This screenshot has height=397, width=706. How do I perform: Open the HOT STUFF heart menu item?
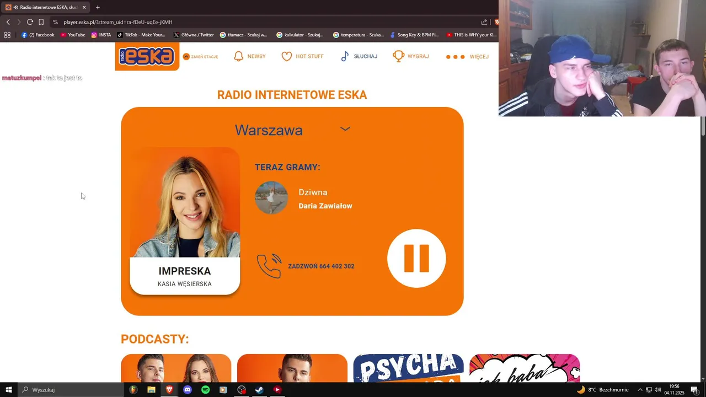[x=303, y=56]
